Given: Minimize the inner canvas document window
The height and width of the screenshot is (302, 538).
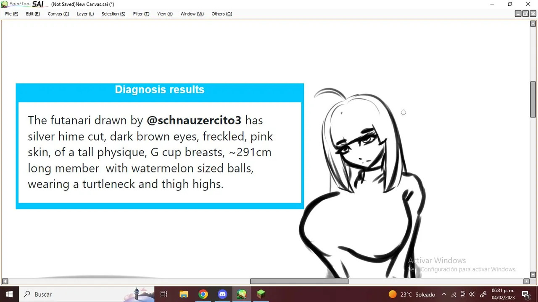Looking at the screenshot, I should [518, 14].
